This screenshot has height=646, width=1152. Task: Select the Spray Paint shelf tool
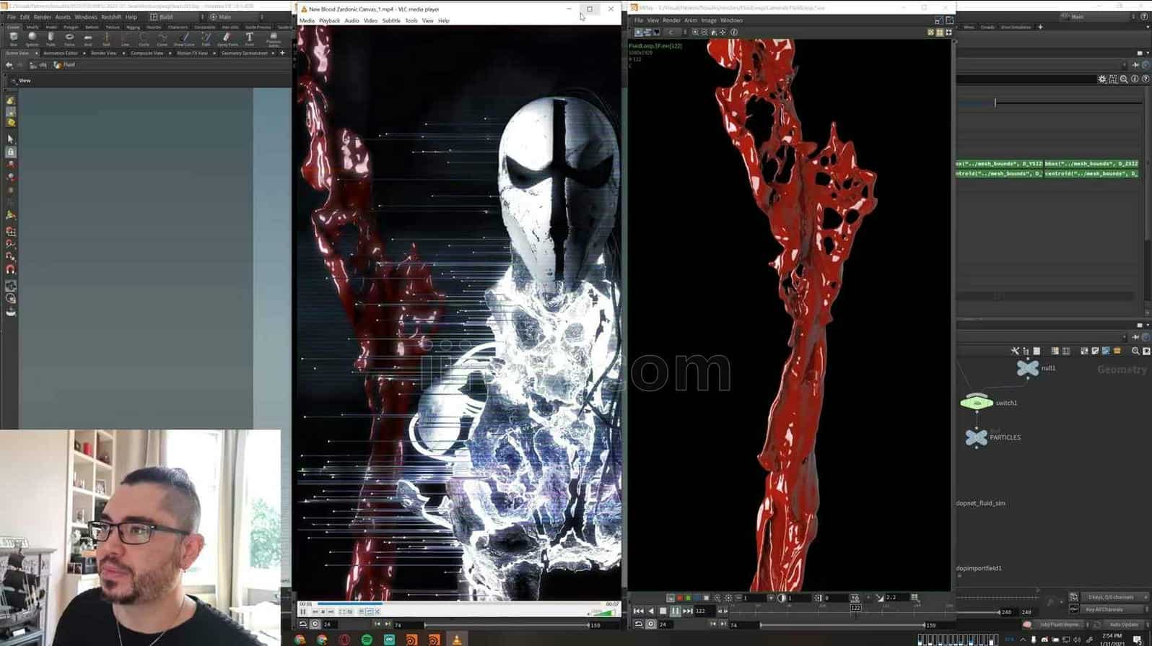[227, 39]
